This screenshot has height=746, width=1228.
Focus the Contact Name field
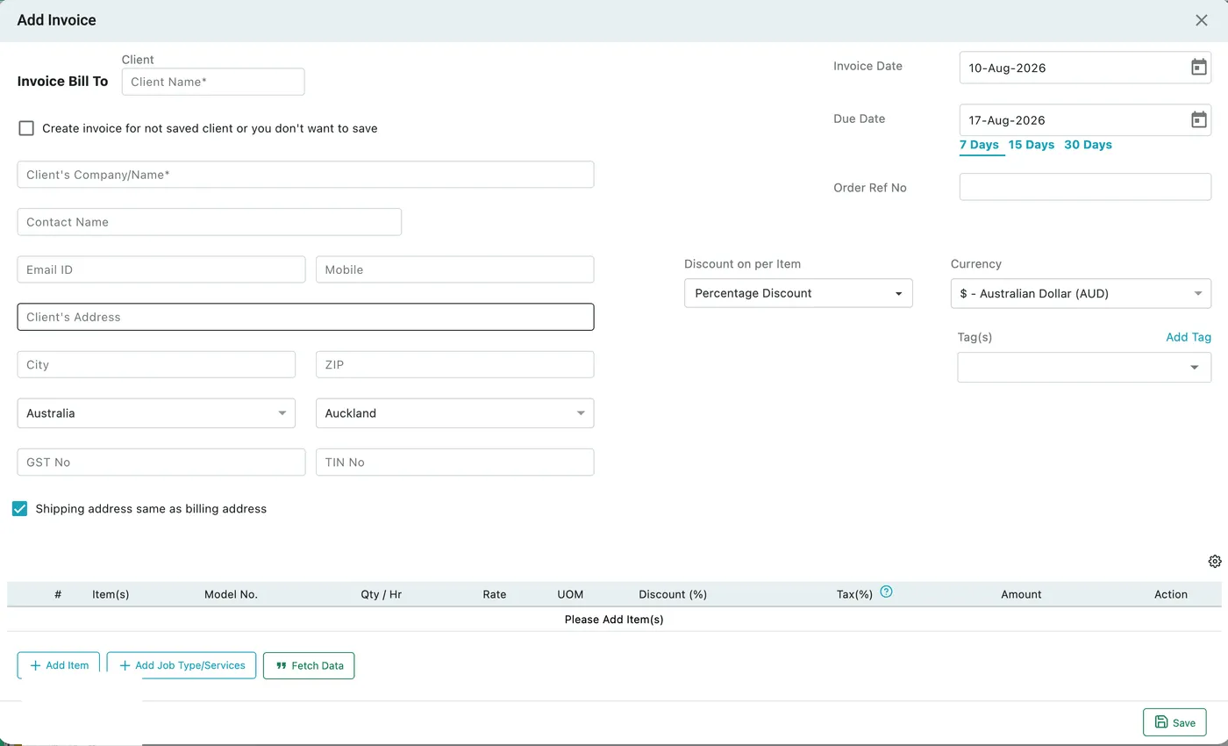point(210,222)
